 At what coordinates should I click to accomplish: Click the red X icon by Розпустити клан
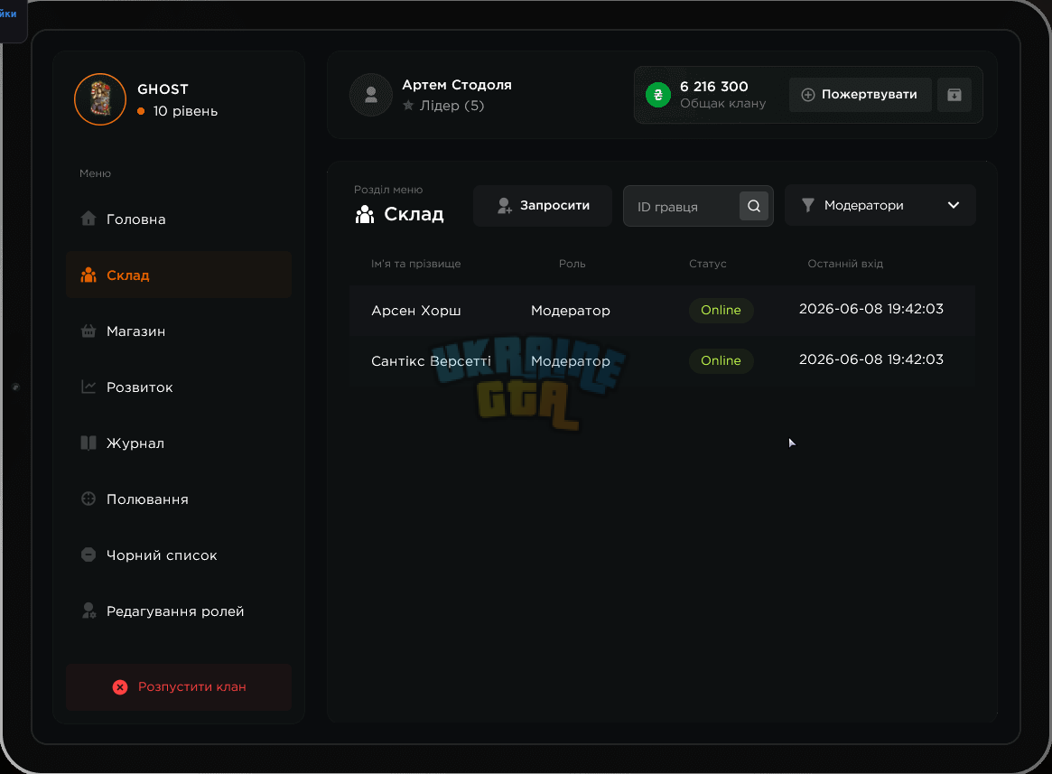click(x=120, y=686)
